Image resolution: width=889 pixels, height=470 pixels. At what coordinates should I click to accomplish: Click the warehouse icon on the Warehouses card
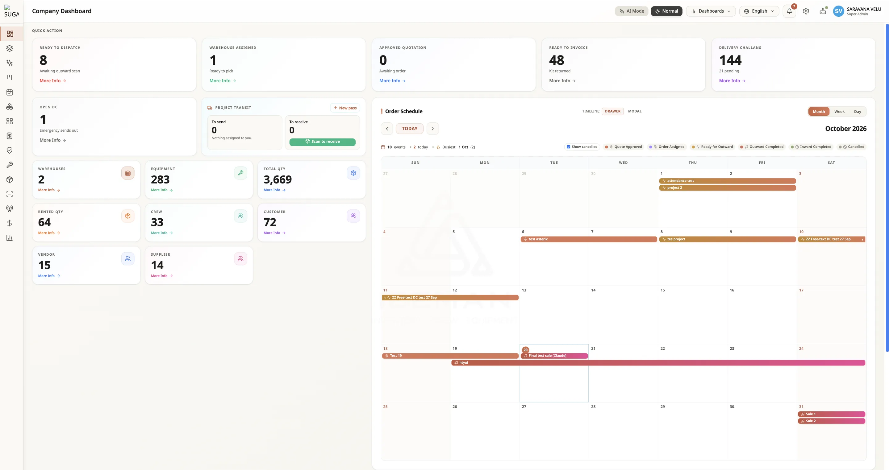pos(128,173)
